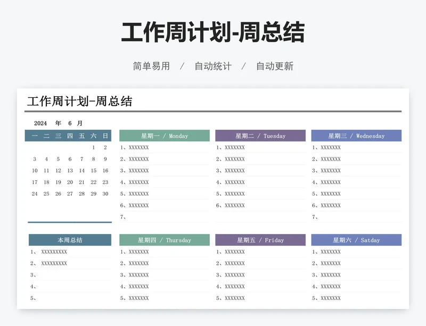Click the 星期六 / Satday header bar
This screenshot has height=326, width=426.
coord(356,240)
